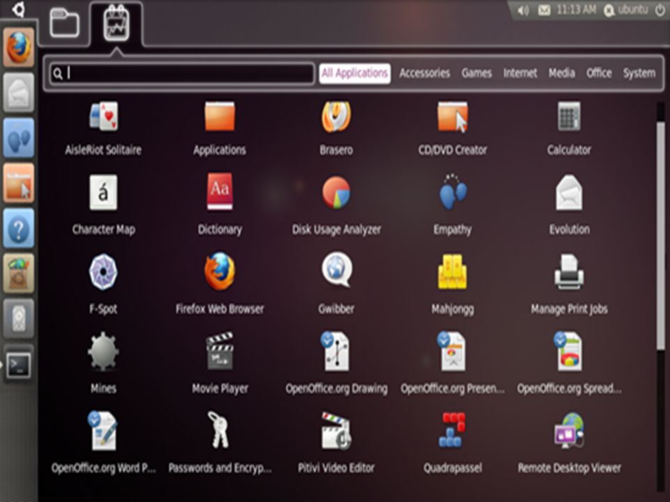Open Evolution mail in the grid
Viewport: 670px width, 502px height.
click(569, 192)
